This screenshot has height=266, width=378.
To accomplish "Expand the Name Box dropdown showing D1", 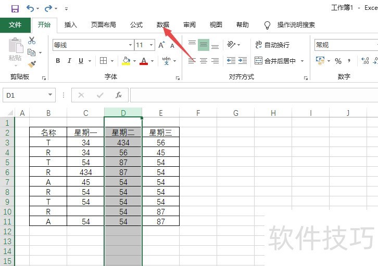I will click(x=50, y=95).
